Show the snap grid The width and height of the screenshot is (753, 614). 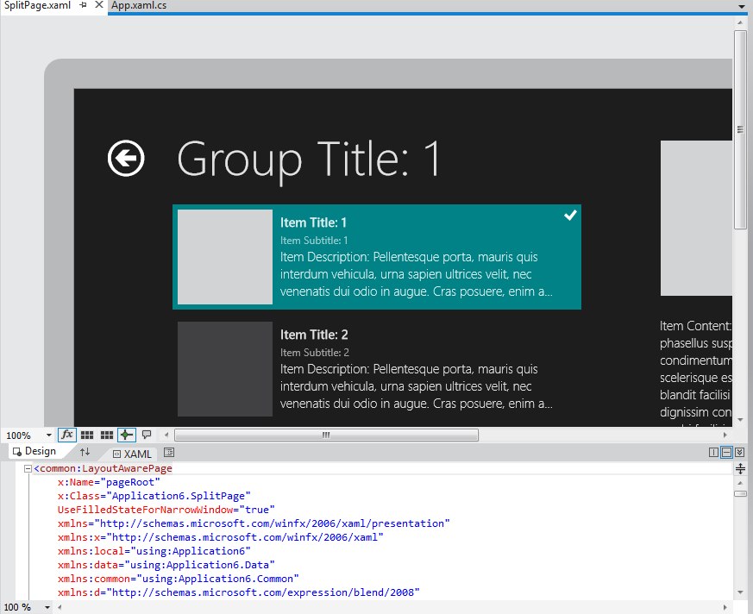pyautogui.click(x=87, y=435)
